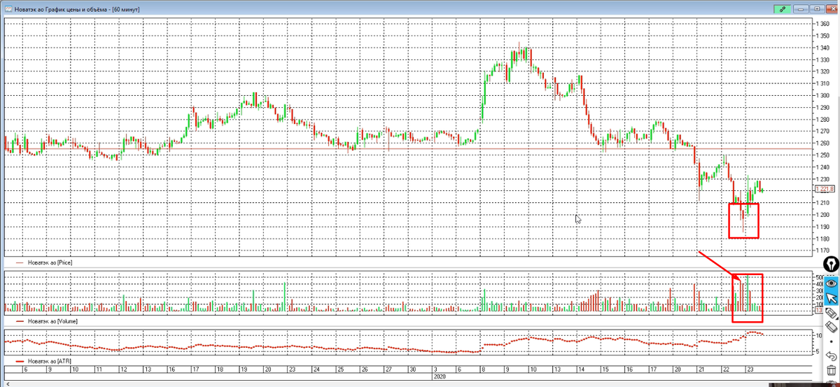Screen dimensions: 840x387
Task: Choose the highlighter marker tool
Action: 831,314
